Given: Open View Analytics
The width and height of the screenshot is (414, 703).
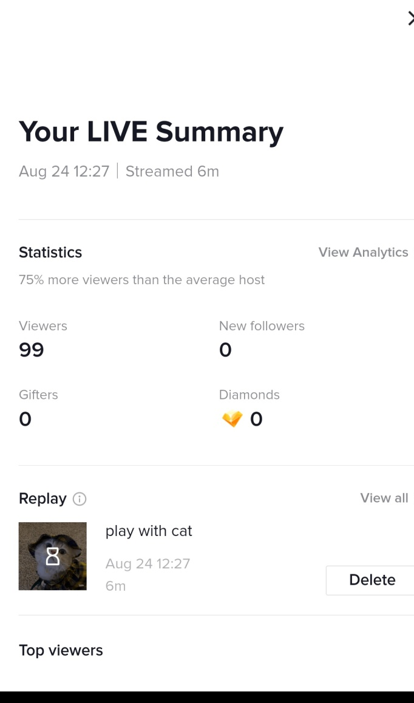Looking at the screenshot, I should (x=363, y=252).
